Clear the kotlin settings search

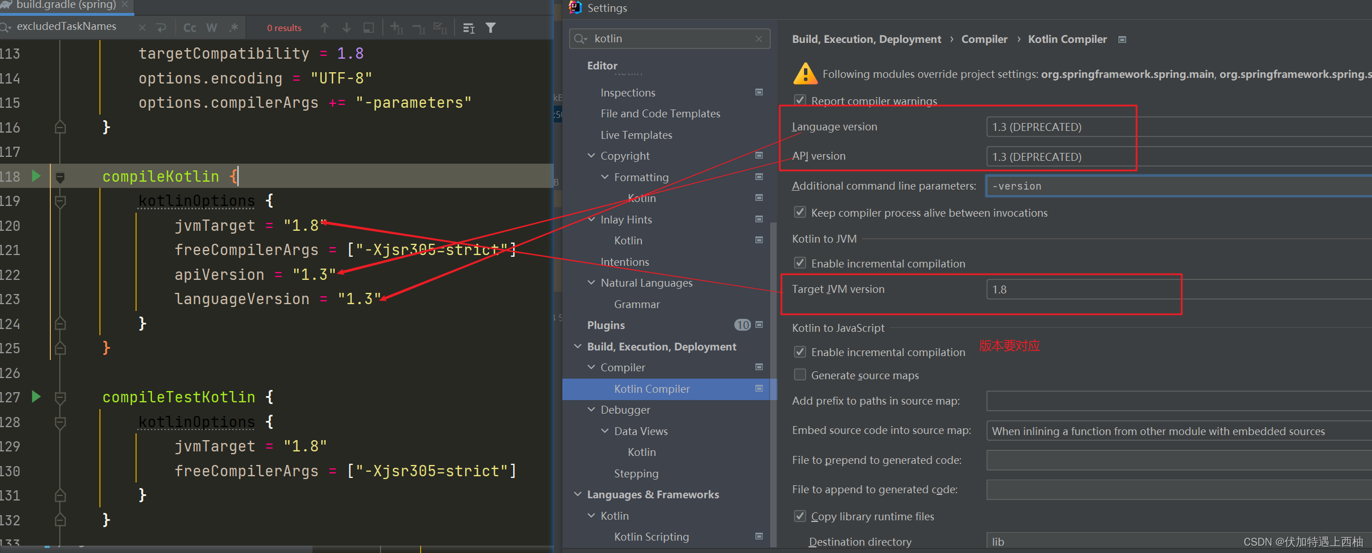coord(759,39)
